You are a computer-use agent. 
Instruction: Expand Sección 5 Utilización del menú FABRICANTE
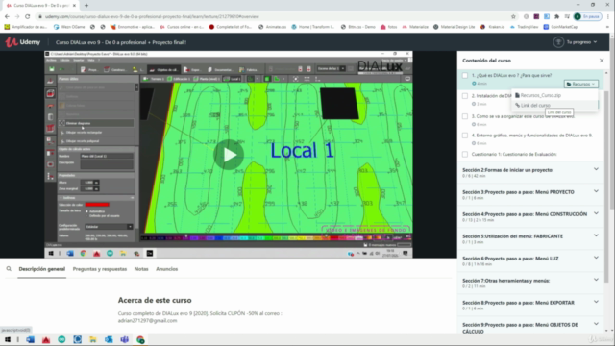530,238
